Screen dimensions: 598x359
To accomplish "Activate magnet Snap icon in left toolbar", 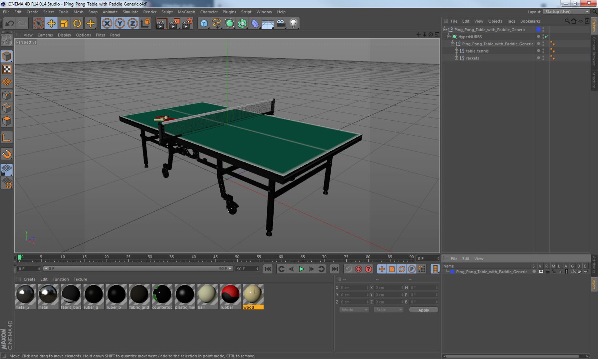I will (7, 154).
